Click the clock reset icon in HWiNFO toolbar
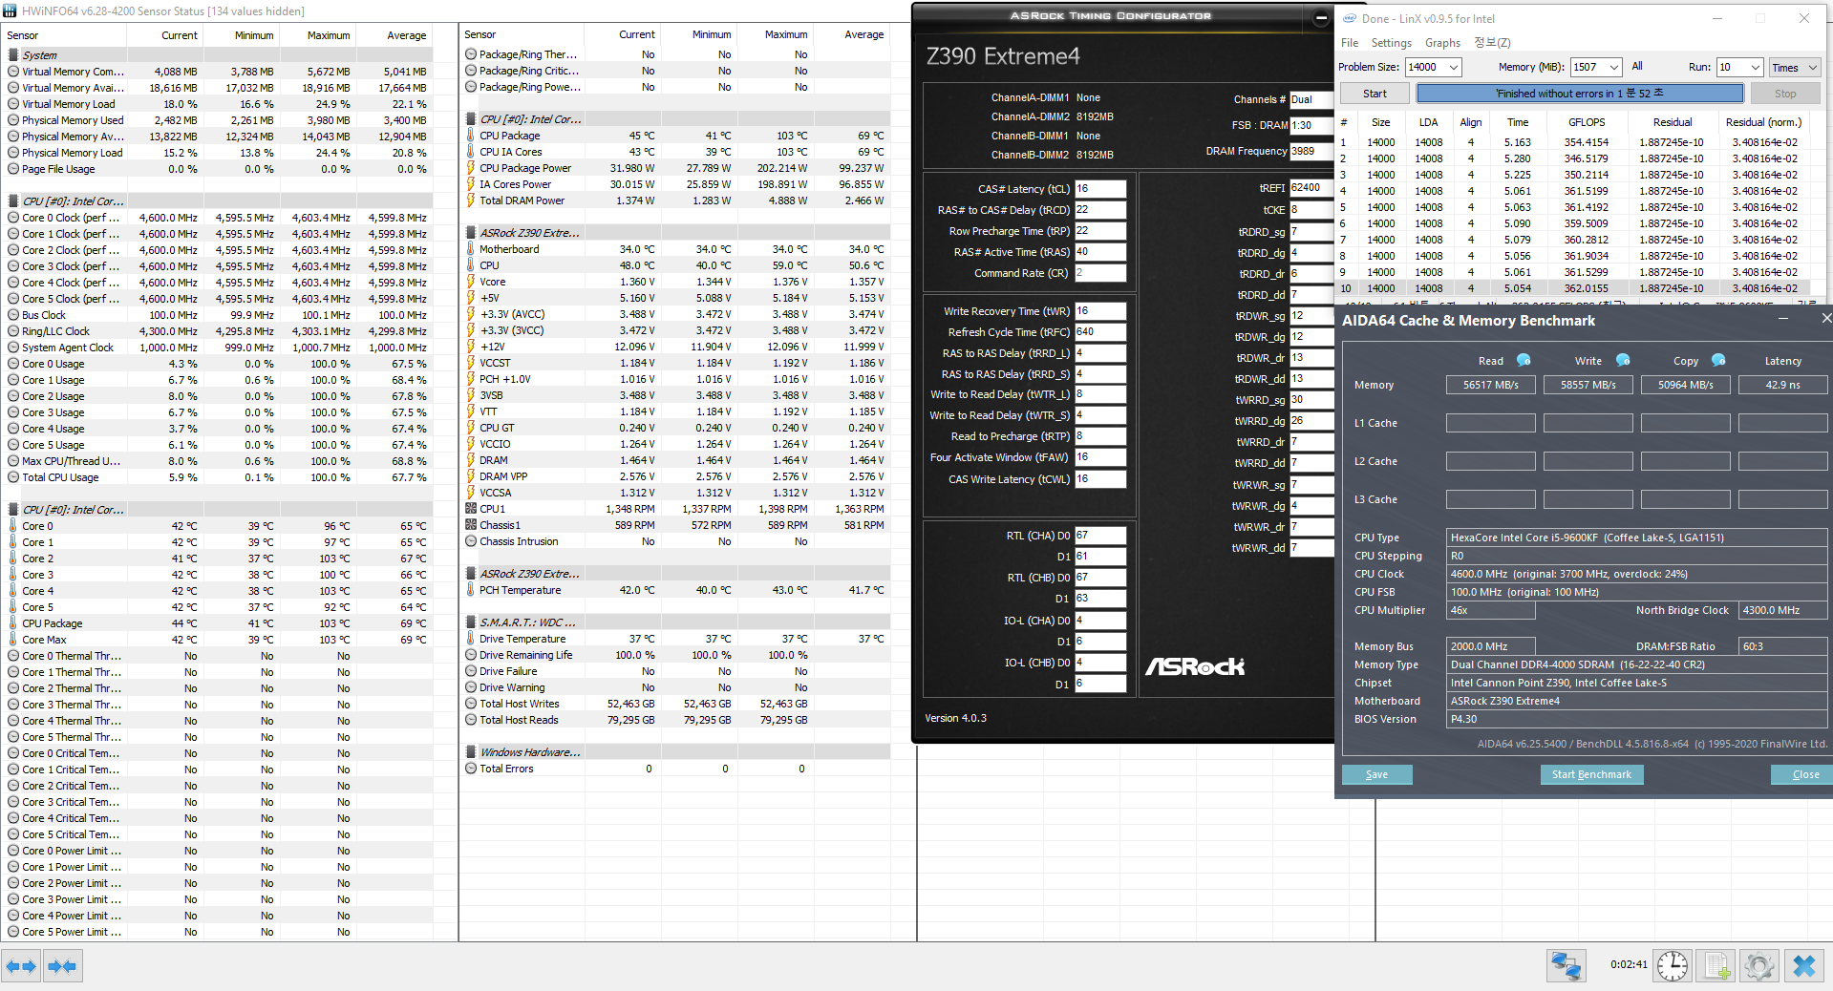1833x991 pixels. pyautogui.click(x=1673, y=966)
